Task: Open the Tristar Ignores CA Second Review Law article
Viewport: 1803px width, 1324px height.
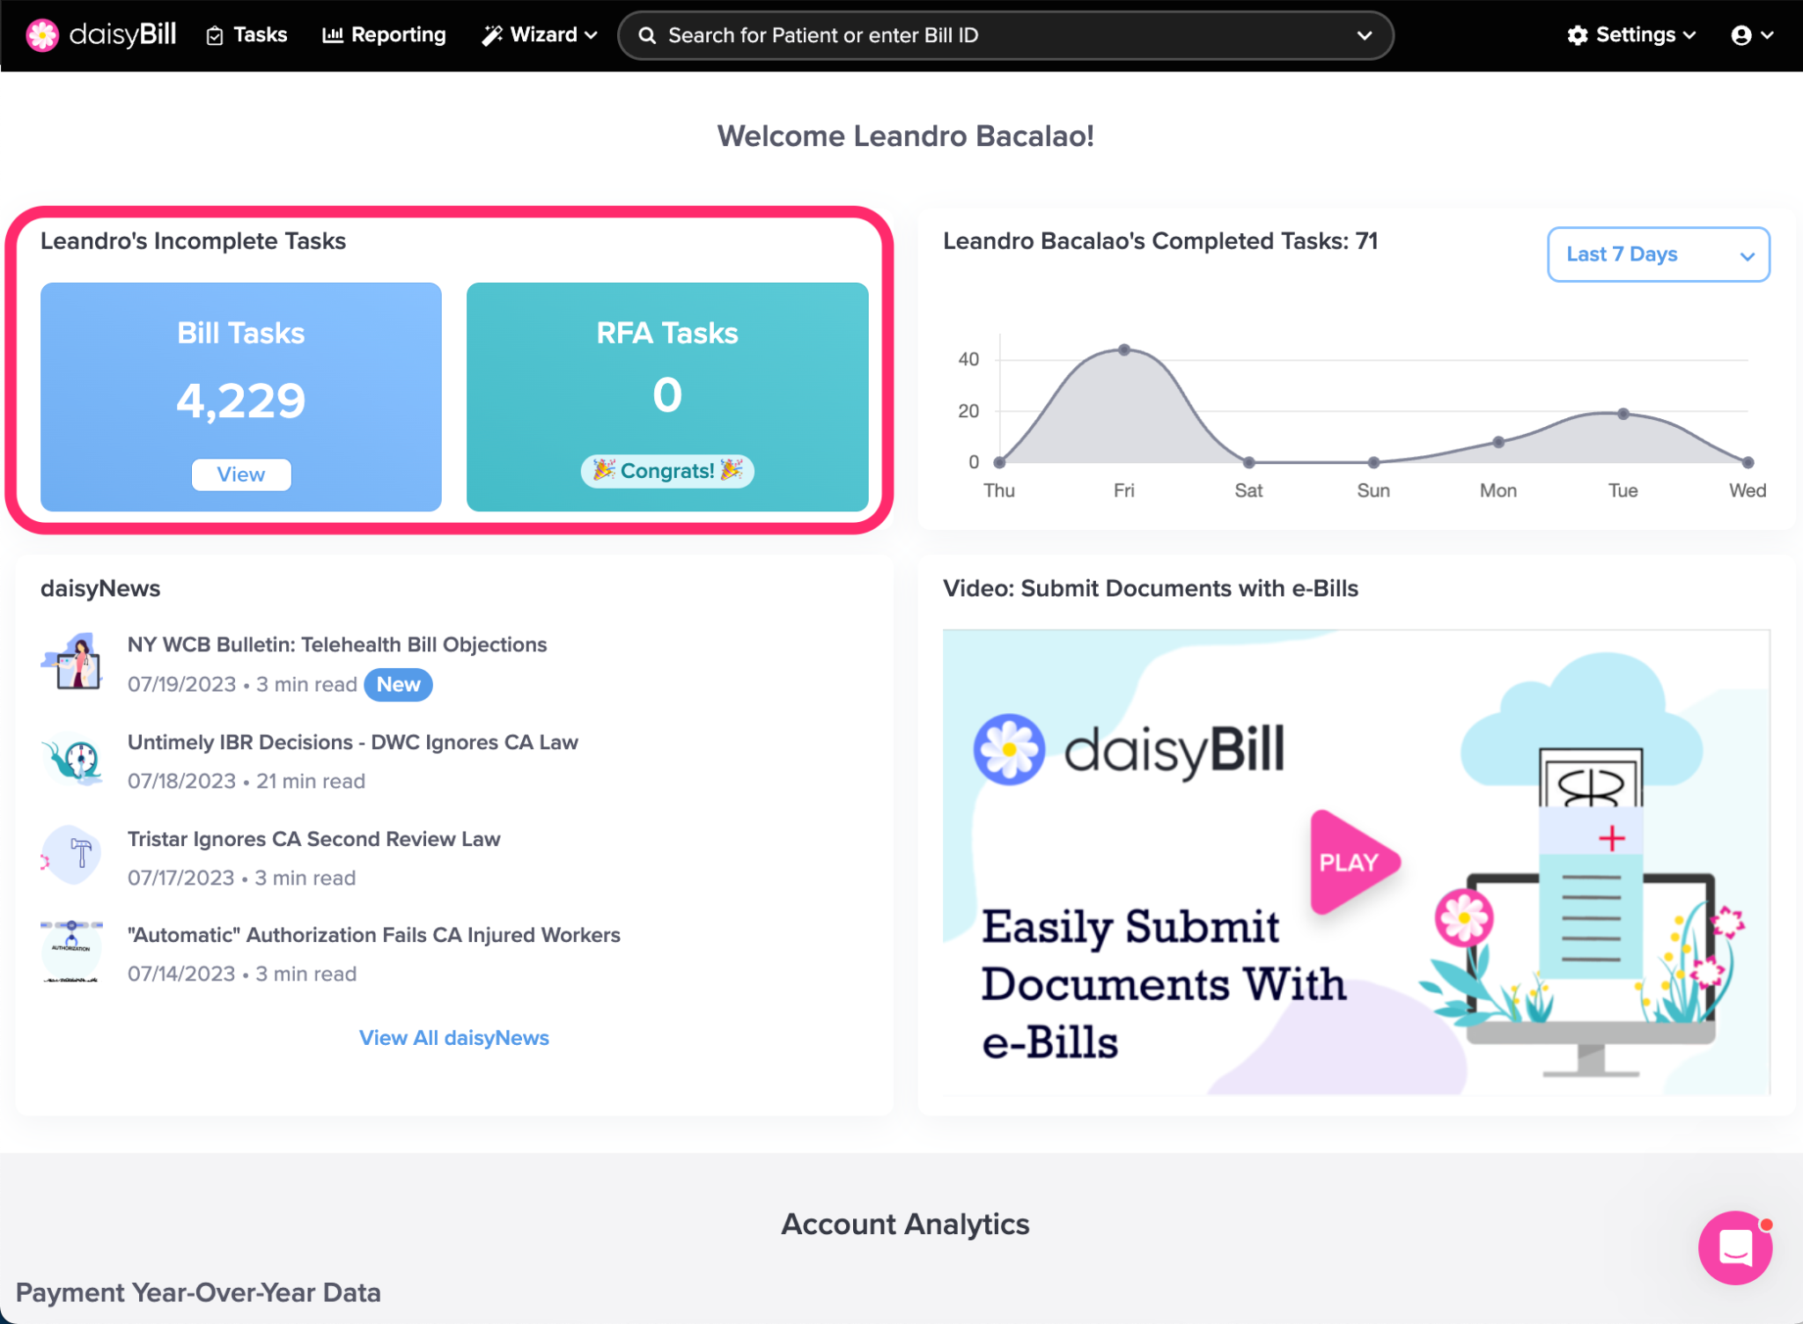Action: click(x=313, y=839)
